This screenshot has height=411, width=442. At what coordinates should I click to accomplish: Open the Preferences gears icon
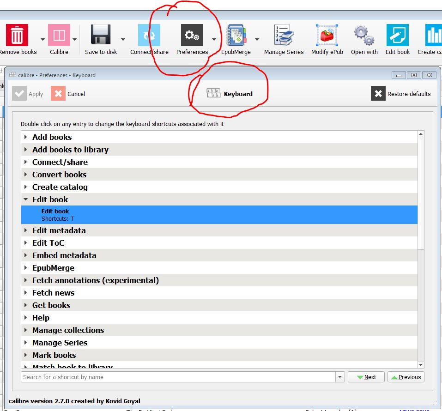pos(192,35)
